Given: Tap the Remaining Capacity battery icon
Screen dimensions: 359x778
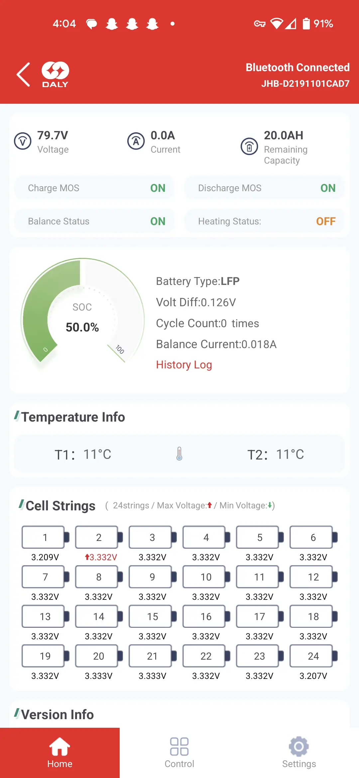Looking at the screenshot, I should point(249,147).
